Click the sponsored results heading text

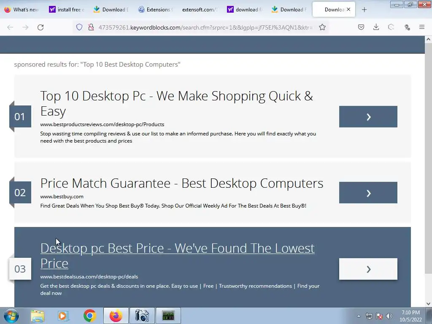pyautogui.click(x=97, y=65)
